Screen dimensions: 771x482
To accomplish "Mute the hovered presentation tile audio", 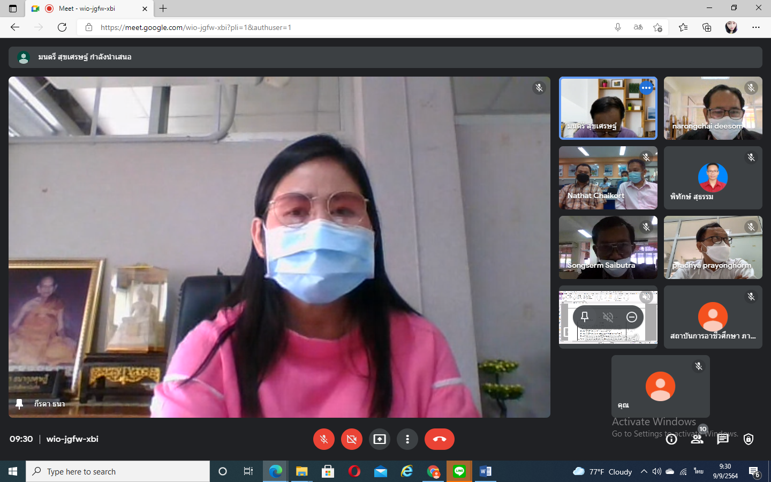I will 608,317.
